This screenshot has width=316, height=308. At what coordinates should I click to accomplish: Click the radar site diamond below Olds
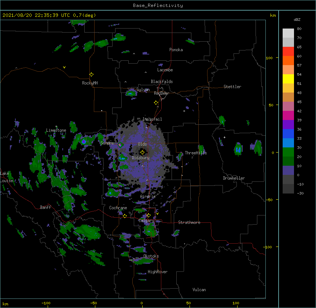[143, 152]
